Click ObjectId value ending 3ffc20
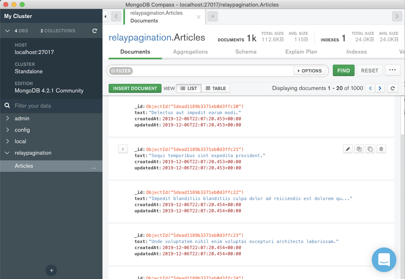Viewport: 405px width, 279px height. pyautogui.click(x=195, y=106)
